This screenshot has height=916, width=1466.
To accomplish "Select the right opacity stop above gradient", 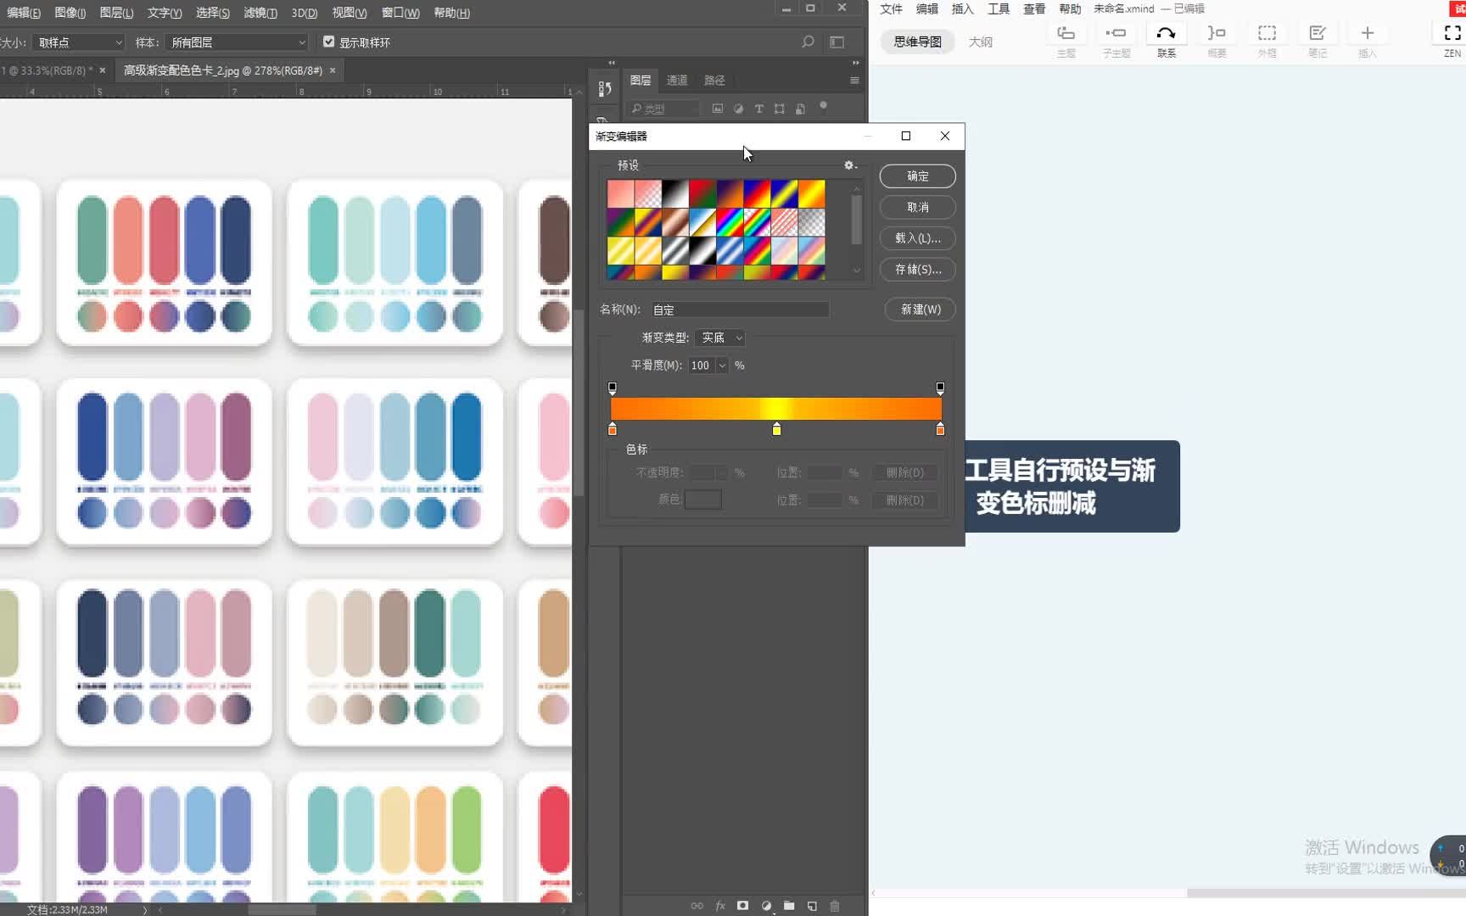I will tap(940, 388).
